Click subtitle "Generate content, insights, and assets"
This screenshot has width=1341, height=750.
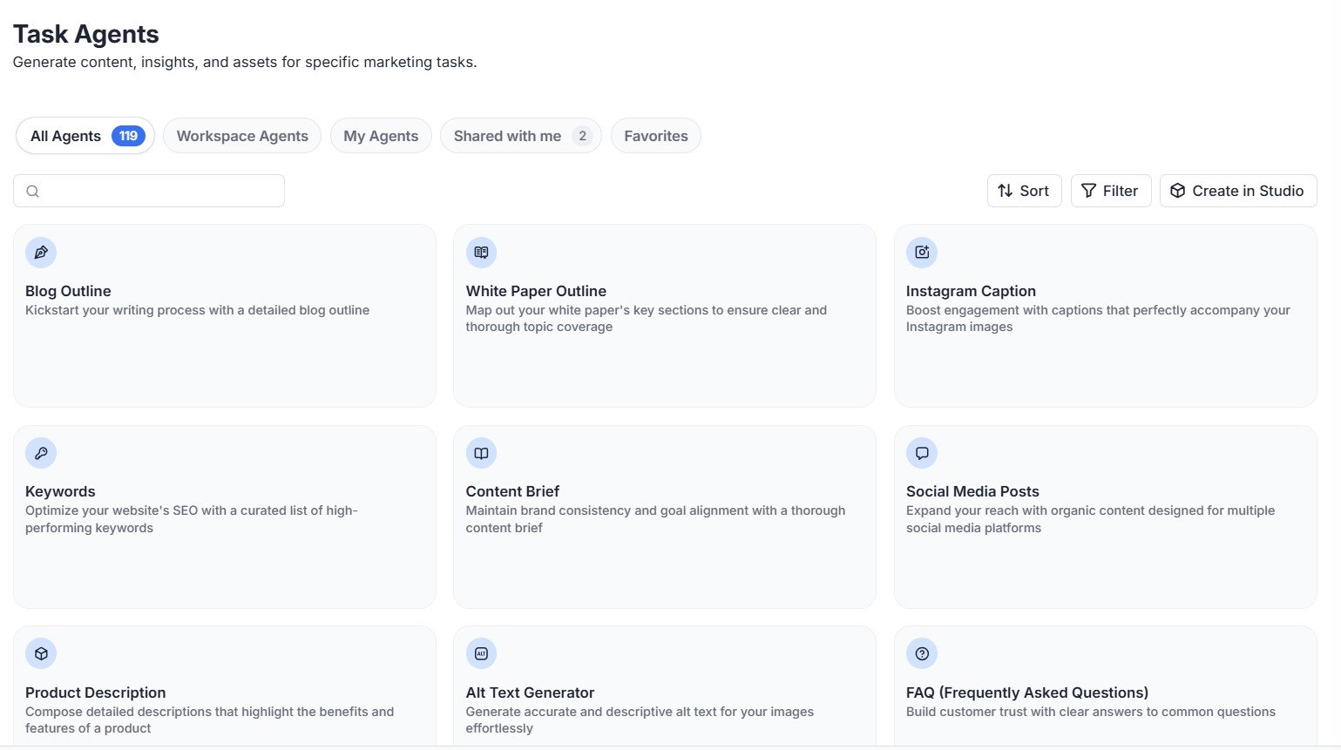coord(145,62)
